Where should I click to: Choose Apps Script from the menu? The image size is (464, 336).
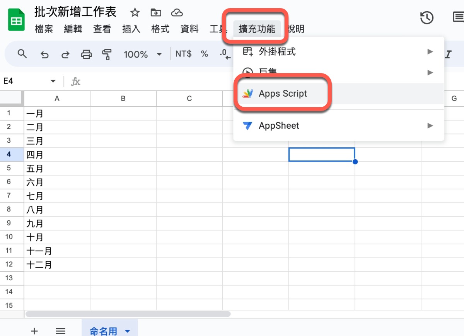tap(339, 94)
